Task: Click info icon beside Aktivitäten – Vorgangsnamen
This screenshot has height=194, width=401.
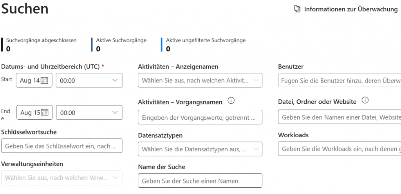Action: pos(231,101)
